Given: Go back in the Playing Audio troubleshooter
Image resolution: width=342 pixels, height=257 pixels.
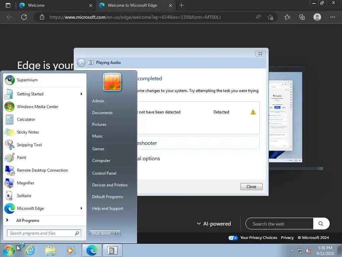Looking at the screenshot, I should tap(81, 63).
